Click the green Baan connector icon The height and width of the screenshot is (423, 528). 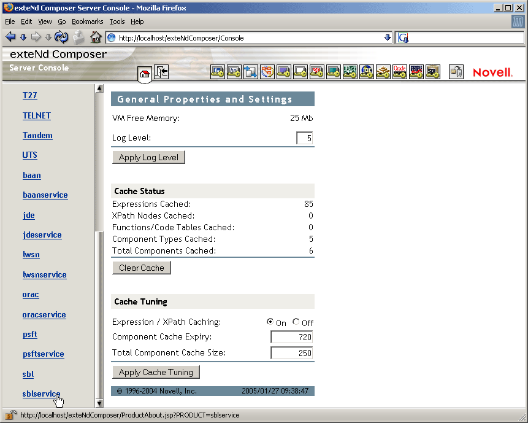350,72
